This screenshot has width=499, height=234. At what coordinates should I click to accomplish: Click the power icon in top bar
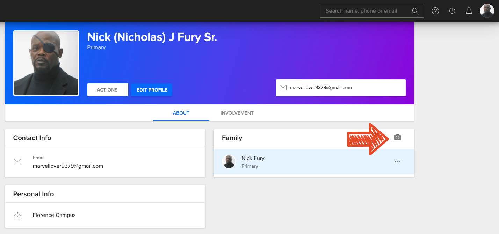tap(452, 11)
